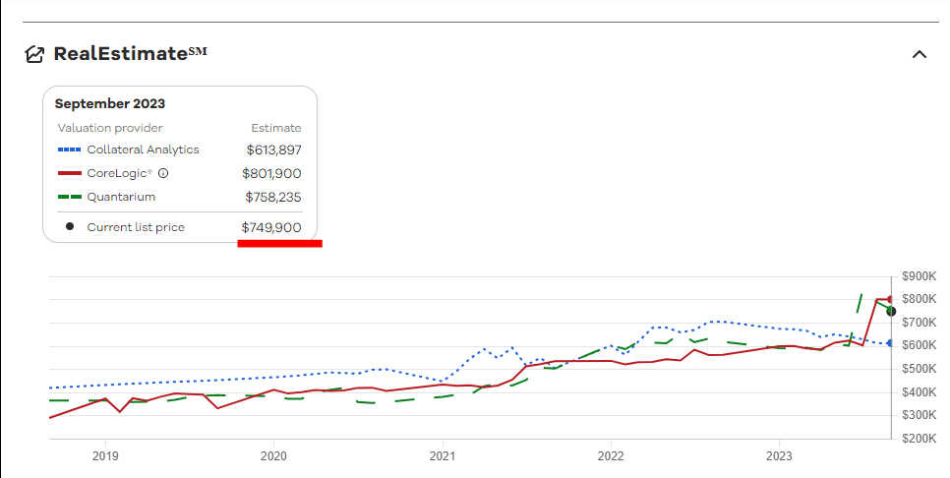Click the $900K y-axis label
The image size is (950, 478).
click(x=917, y=276)
